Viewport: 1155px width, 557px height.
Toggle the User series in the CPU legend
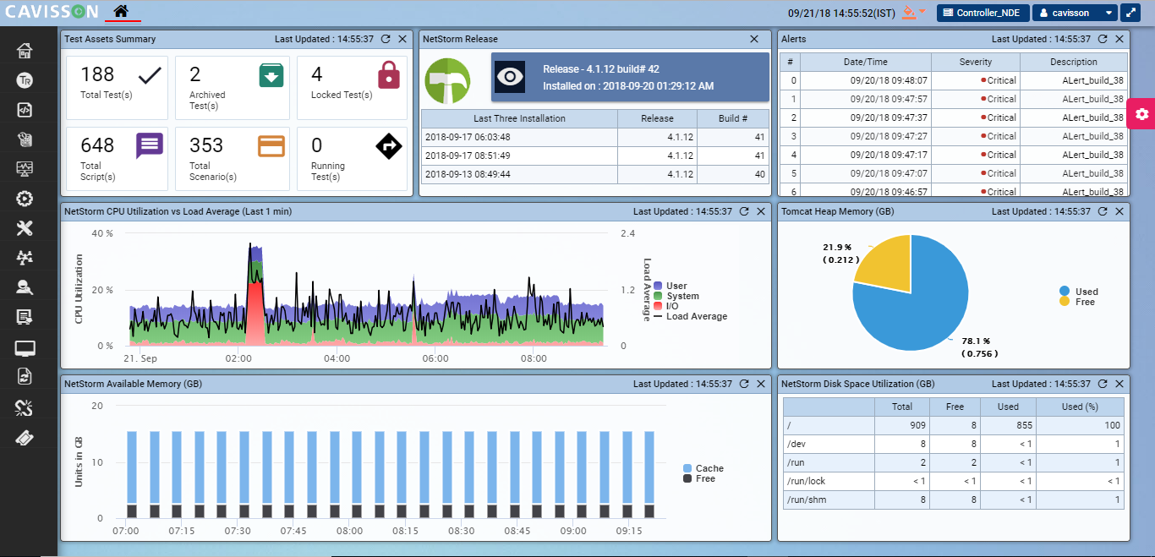coord(670,287)
